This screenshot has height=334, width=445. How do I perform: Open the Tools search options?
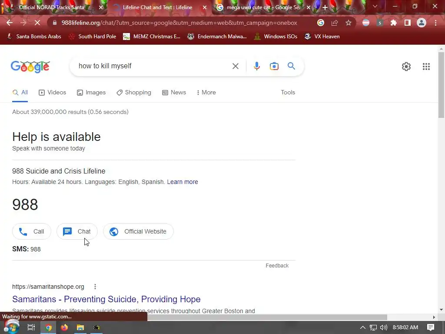tap(288, 92)
